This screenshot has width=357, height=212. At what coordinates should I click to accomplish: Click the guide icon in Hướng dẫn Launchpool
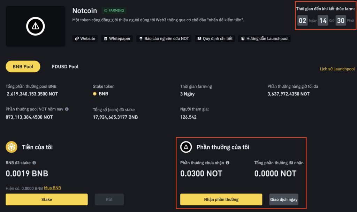(243, 38)
